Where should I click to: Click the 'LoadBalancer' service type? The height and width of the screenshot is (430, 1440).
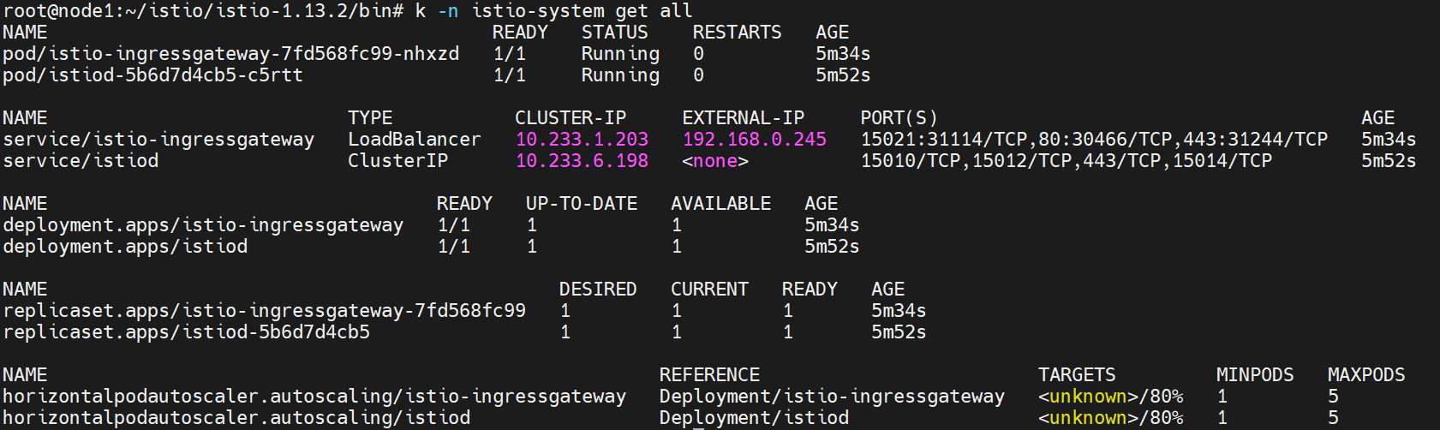click(x=415, y=140)
